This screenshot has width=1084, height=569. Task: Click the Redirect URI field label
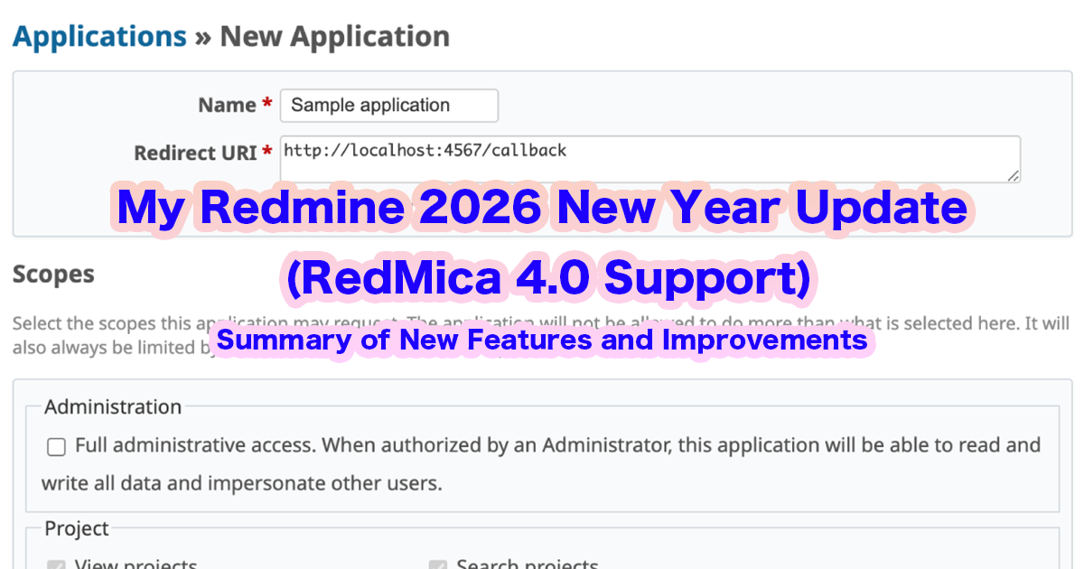(193, 153)
